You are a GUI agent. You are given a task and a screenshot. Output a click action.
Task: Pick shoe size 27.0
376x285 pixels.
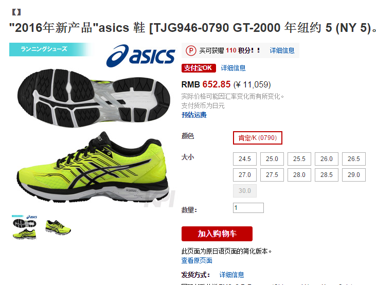(x=245, y=174)
